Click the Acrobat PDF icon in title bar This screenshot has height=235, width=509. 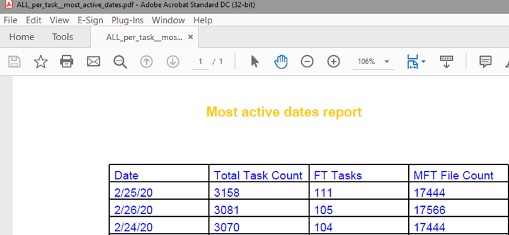coord(9,5)
